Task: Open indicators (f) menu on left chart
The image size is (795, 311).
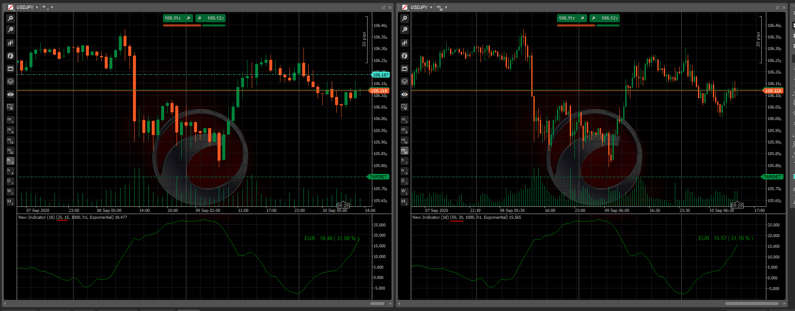Action: point(10,56)
